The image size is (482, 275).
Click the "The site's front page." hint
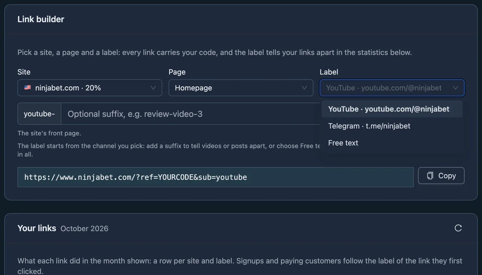[49, 133]
